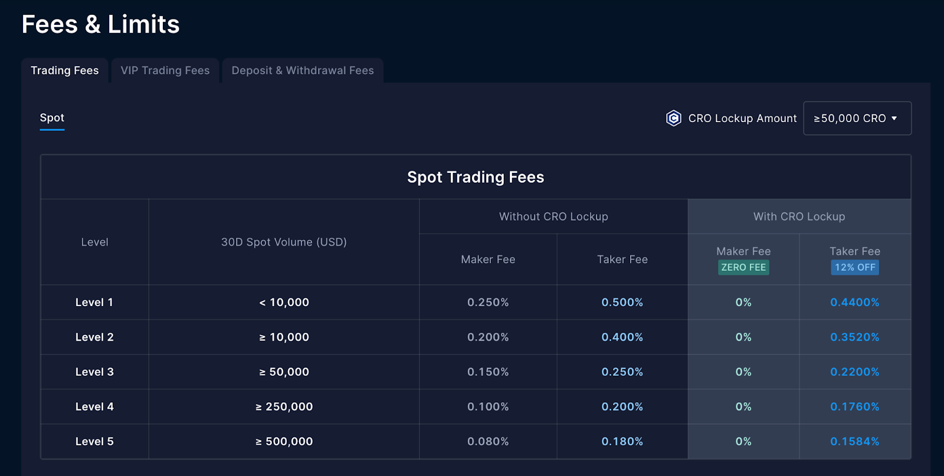This screenshot has height=476, width=944.
Task: Click the ≥ 250,000 volume cell
Action: [284, 407]
